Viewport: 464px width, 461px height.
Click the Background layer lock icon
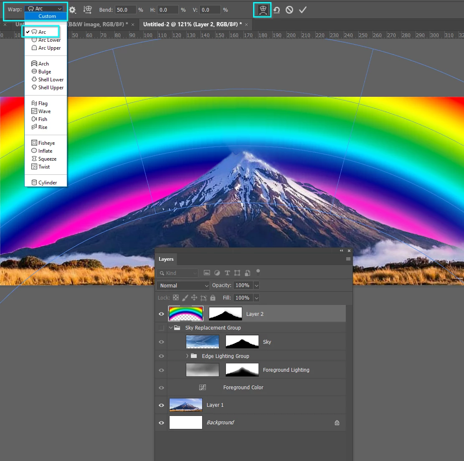337,423
